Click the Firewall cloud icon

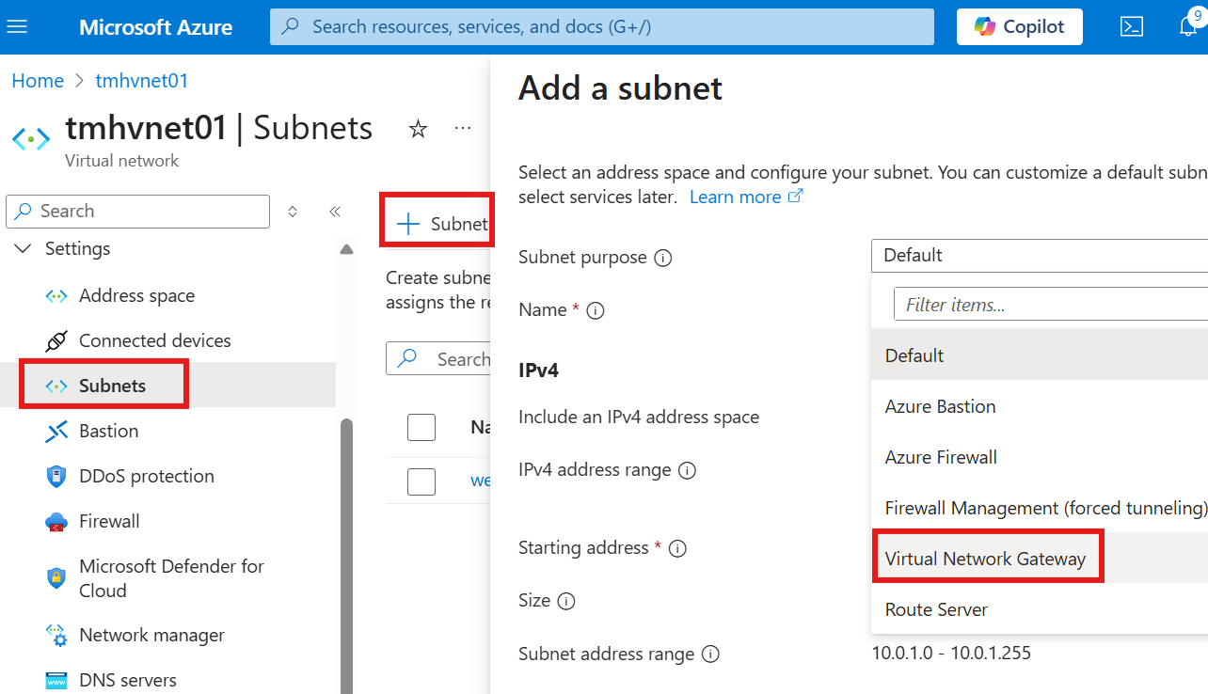[56, 521]
